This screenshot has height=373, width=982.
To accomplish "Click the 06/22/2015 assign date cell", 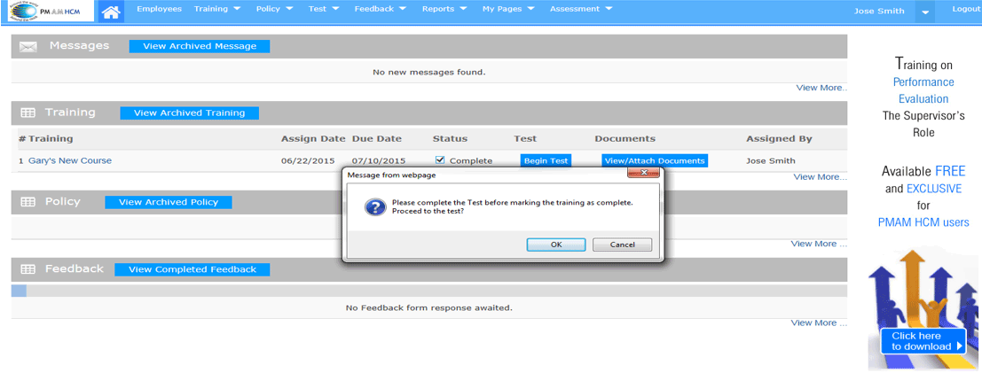I will [x=308, y=161].
